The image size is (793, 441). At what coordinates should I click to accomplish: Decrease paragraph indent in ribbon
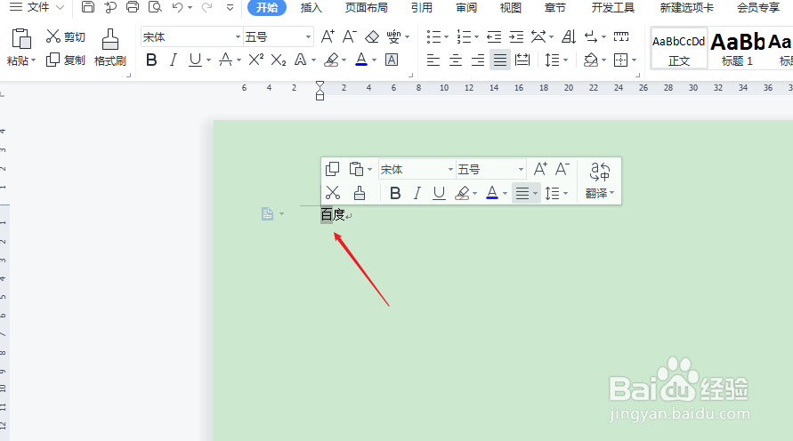coord(494,36)
